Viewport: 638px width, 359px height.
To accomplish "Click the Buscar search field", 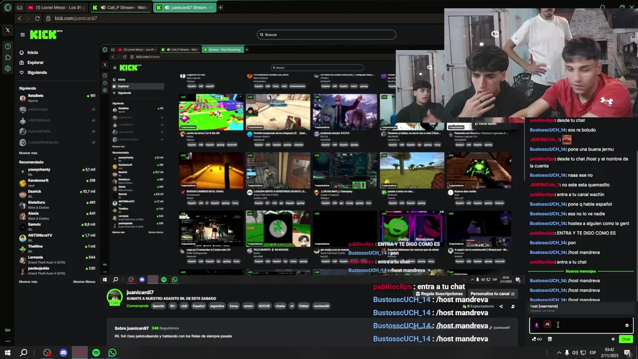I will coord(326,34).
